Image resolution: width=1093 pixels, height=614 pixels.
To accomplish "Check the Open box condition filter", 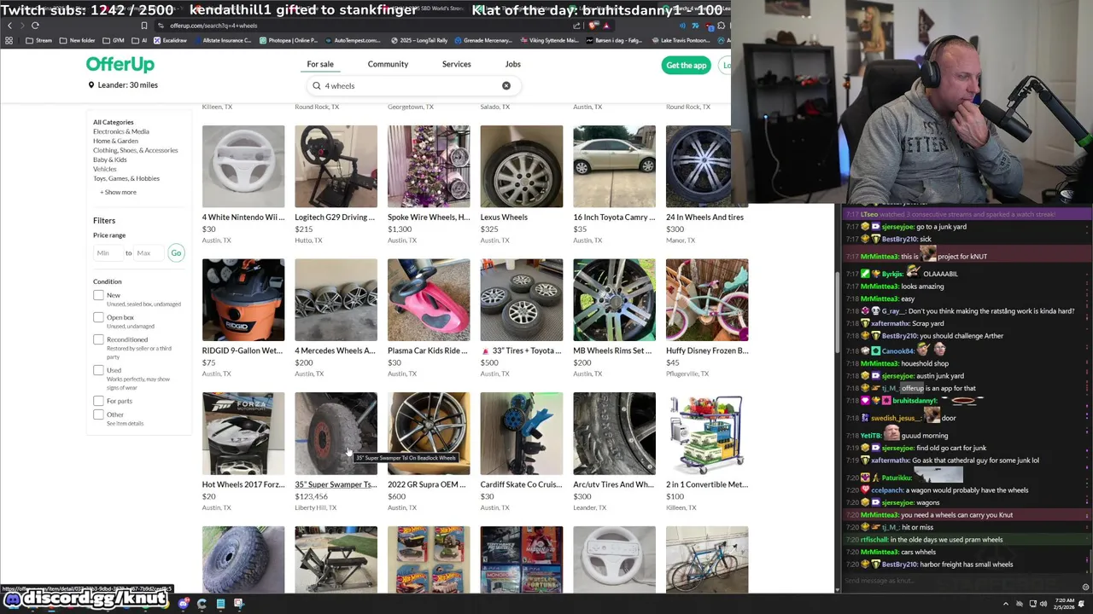I will click(98, 317).
